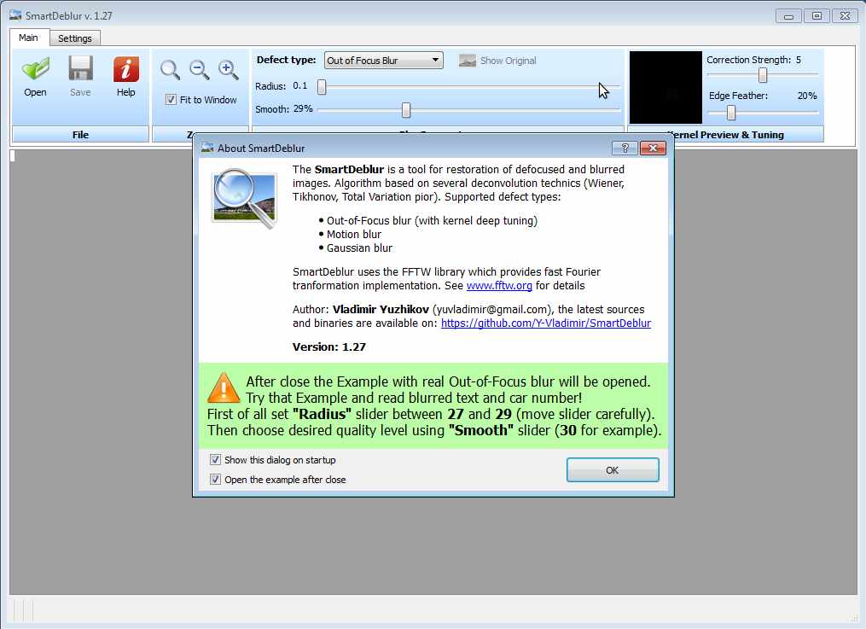The height and width of the screenshot is (629, 866).
Task: Click the 'Motion blur' bullet item
Action: (354, 234)
